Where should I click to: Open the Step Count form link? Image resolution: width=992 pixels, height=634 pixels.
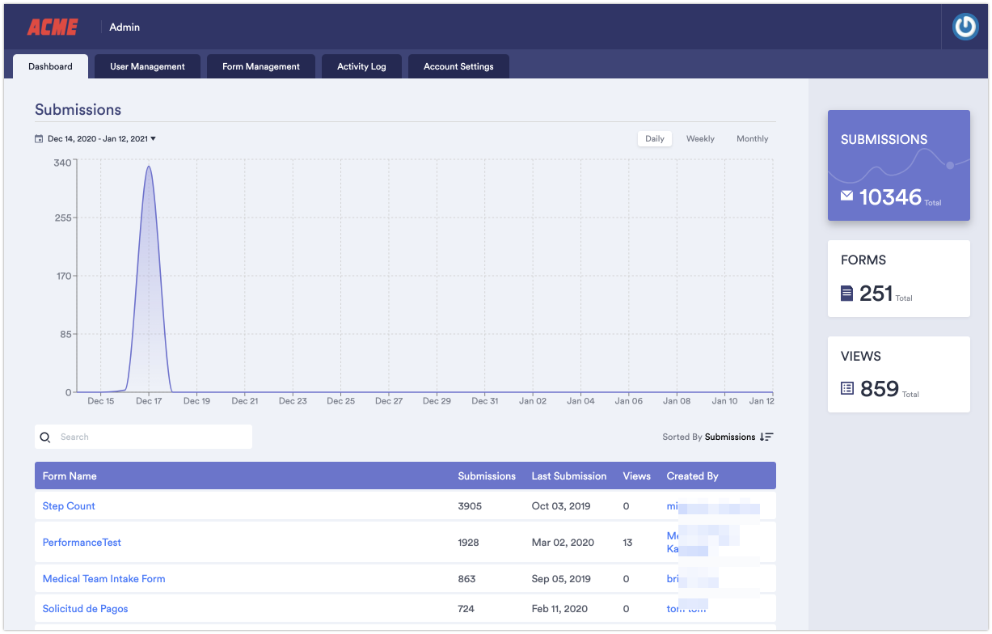point(69,506)
